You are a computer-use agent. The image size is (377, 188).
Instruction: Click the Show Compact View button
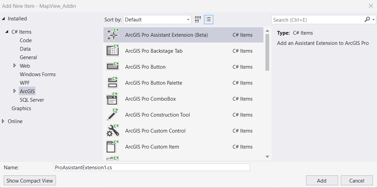30,181
